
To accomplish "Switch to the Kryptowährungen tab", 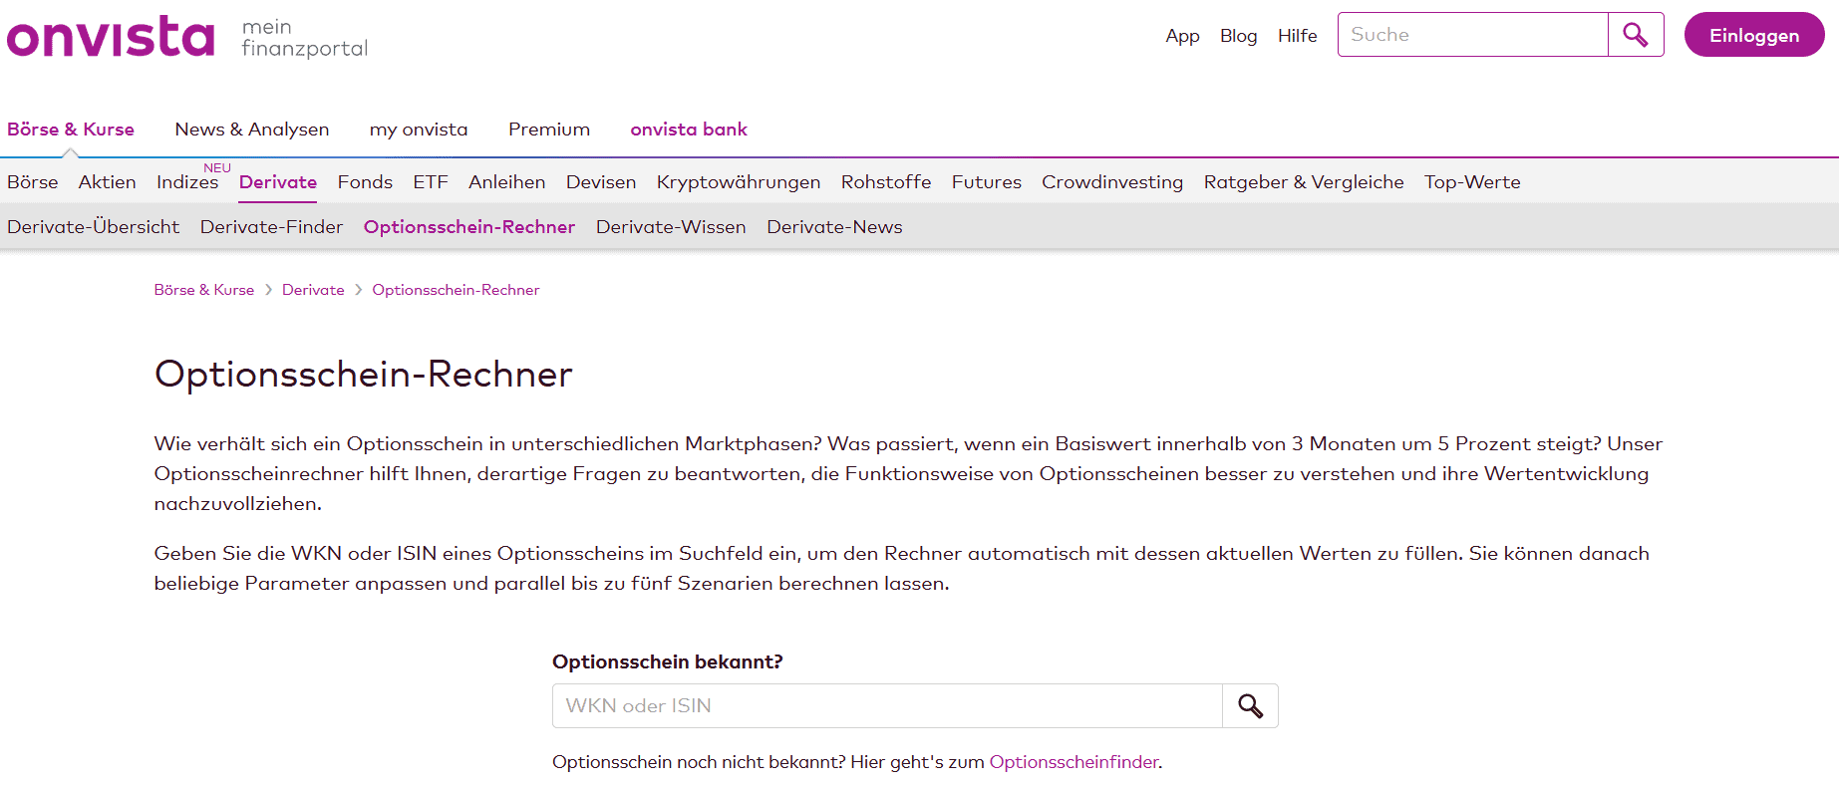I will [x=739, y=182].
